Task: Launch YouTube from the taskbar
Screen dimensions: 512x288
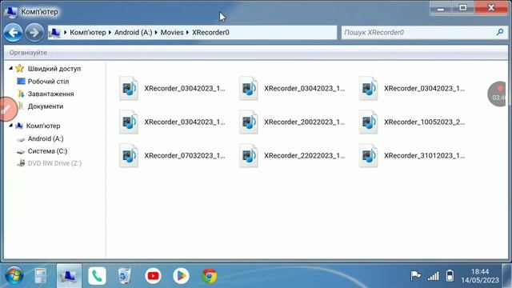Action: (153, 276)
